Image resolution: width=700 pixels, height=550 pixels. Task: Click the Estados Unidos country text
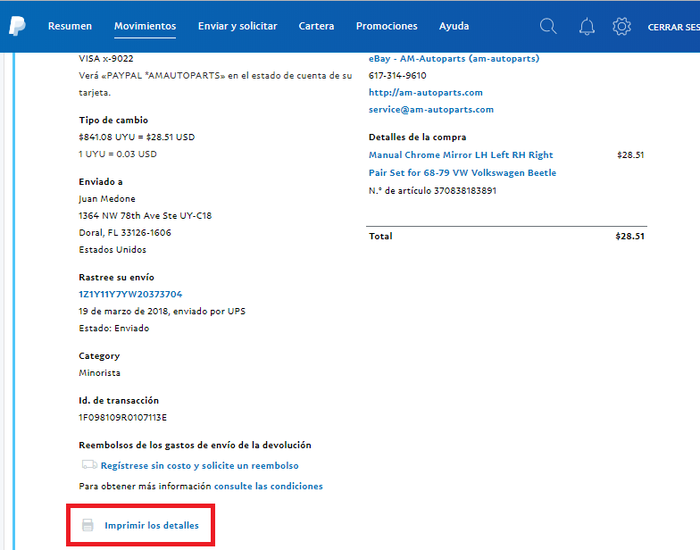click(112, 250)
